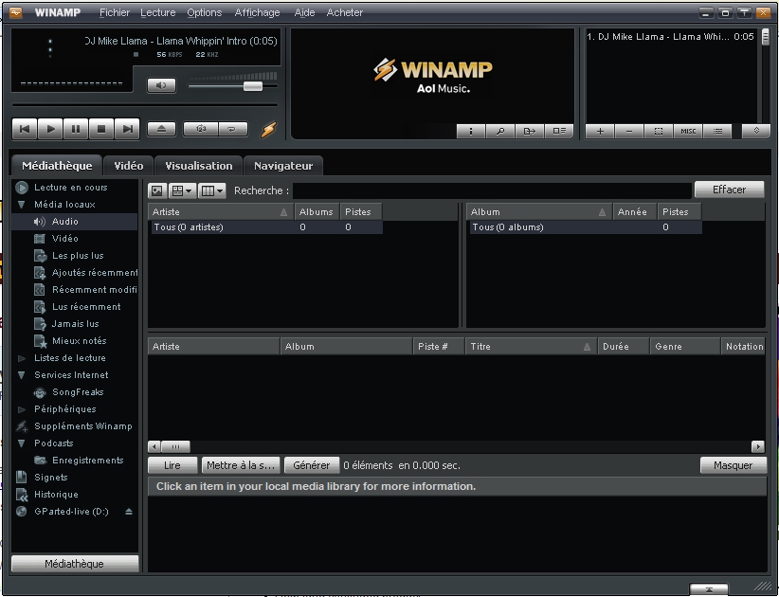Open the Options menu
The height and width of the screenshot is (597, 779).
click(204, 12)
